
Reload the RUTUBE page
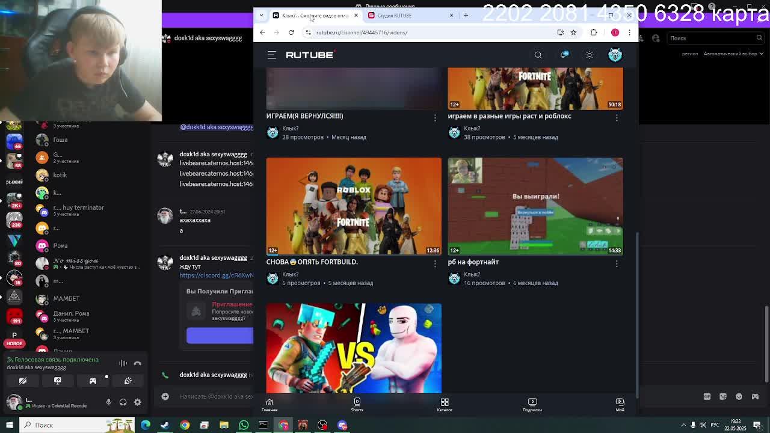[x=291, y=32]
